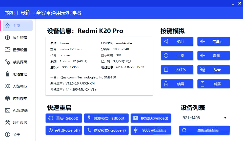Image resolution: width=243 pixels, height=141 pixels.
Task: Lock the device with 锁屏
Action: tap(177, 84)
